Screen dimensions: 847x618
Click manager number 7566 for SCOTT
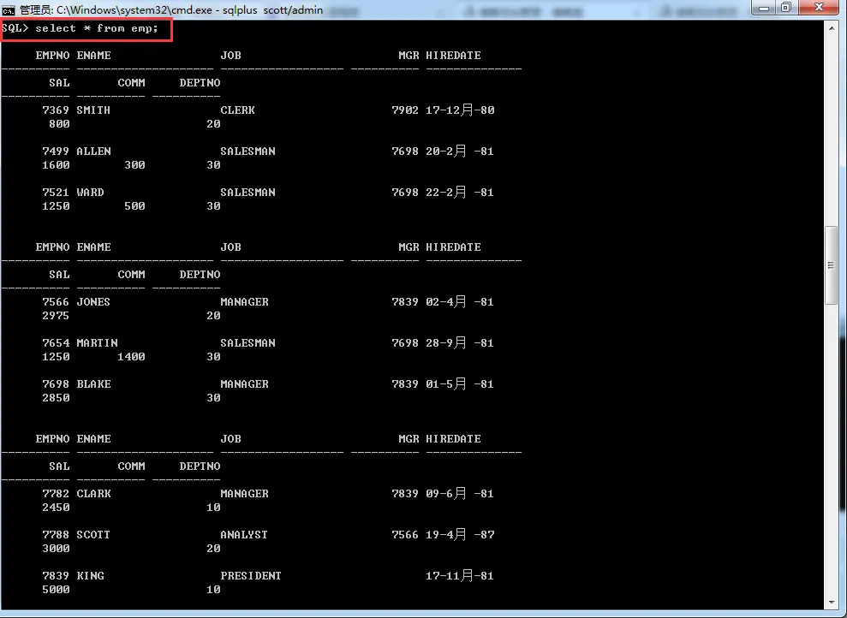405,534
